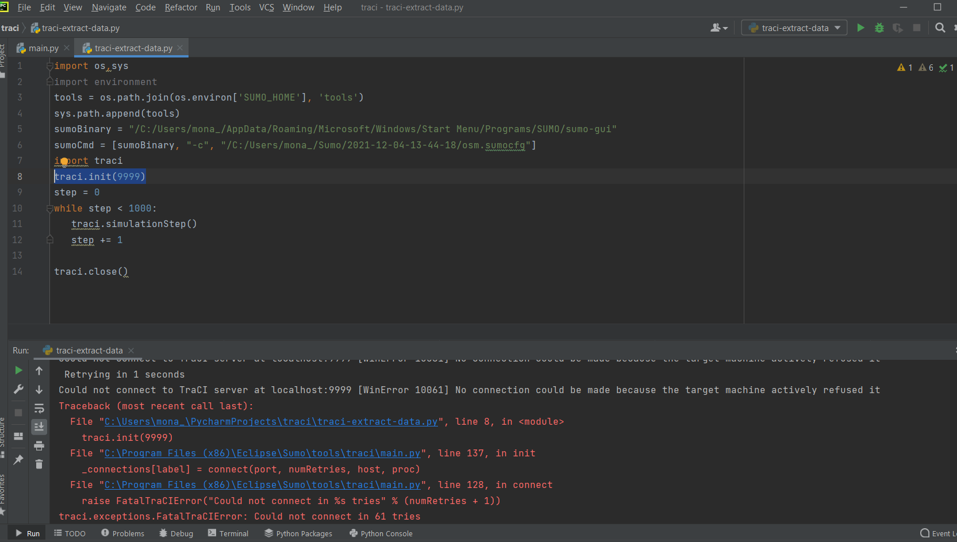Viewport: 957px width, 542px height.
Task: Go down the stack trace arrow
Action: pyautogui.click(x=39, y=390)
